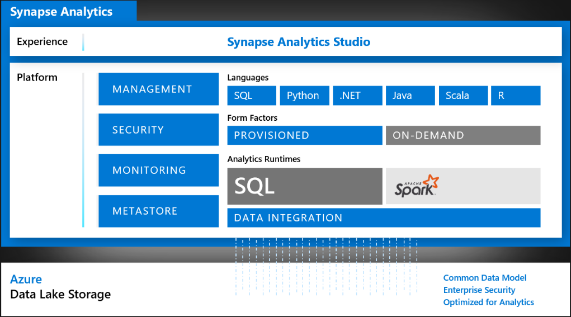Viewport: 571px width, 317px height.
Task: Open the large SQL runtime box
Action: [305, 186]
